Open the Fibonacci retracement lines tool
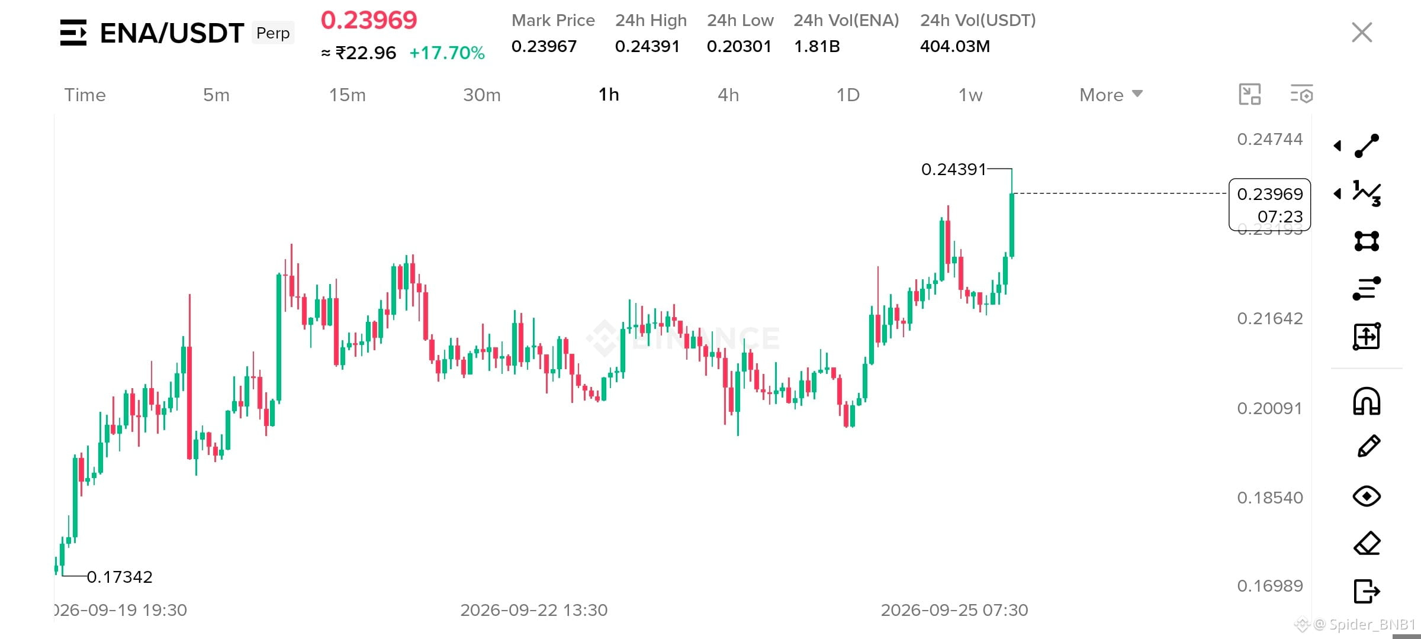The height and width of the screenshot is (639, 1421). click(1367, 288)
